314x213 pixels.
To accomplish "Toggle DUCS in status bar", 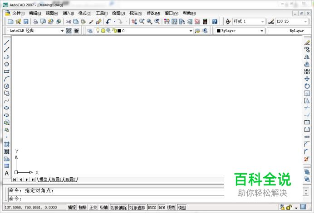I will click(152, 208).
